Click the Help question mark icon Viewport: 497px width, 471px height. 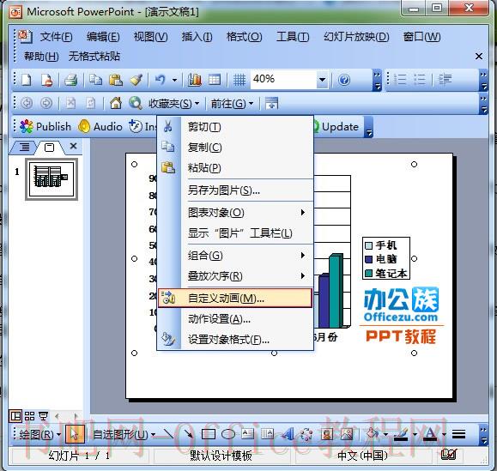(344, 80)
